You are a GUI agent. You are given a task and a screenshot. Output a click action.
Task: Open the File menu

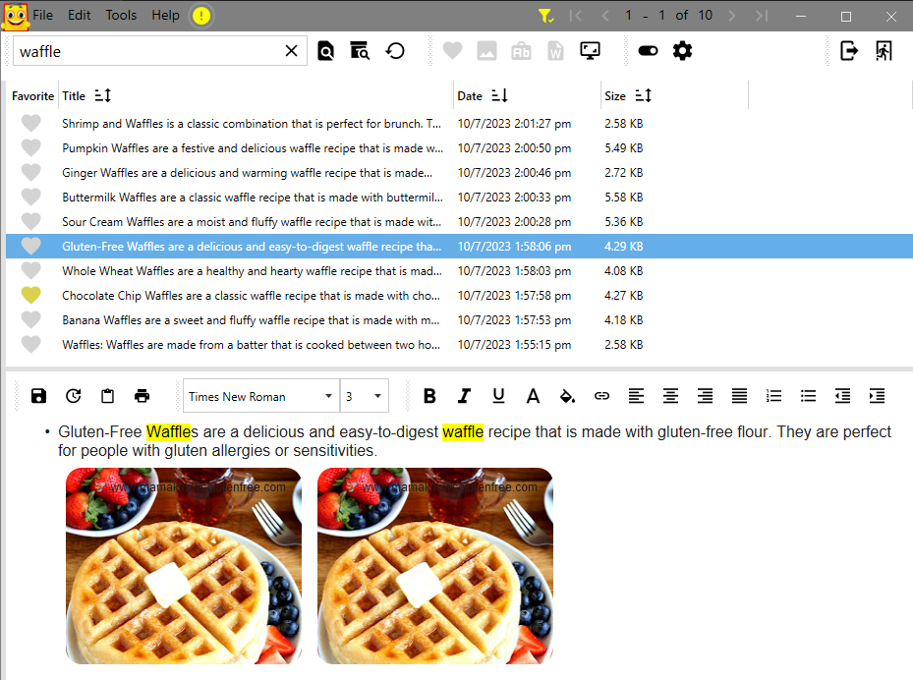pos(42,15)
